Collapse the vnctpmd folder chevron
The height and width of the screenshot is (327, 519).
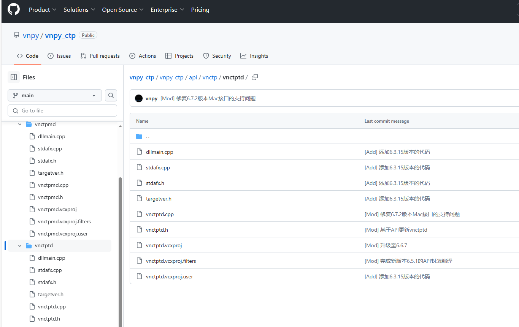click(x=20, y=124)
